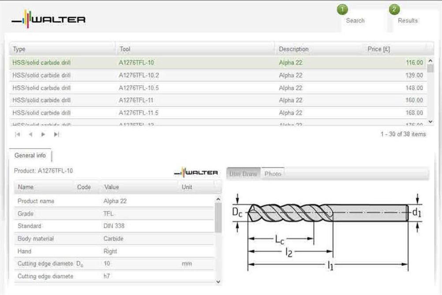Click the 139.00 price cell

point(414,76)
